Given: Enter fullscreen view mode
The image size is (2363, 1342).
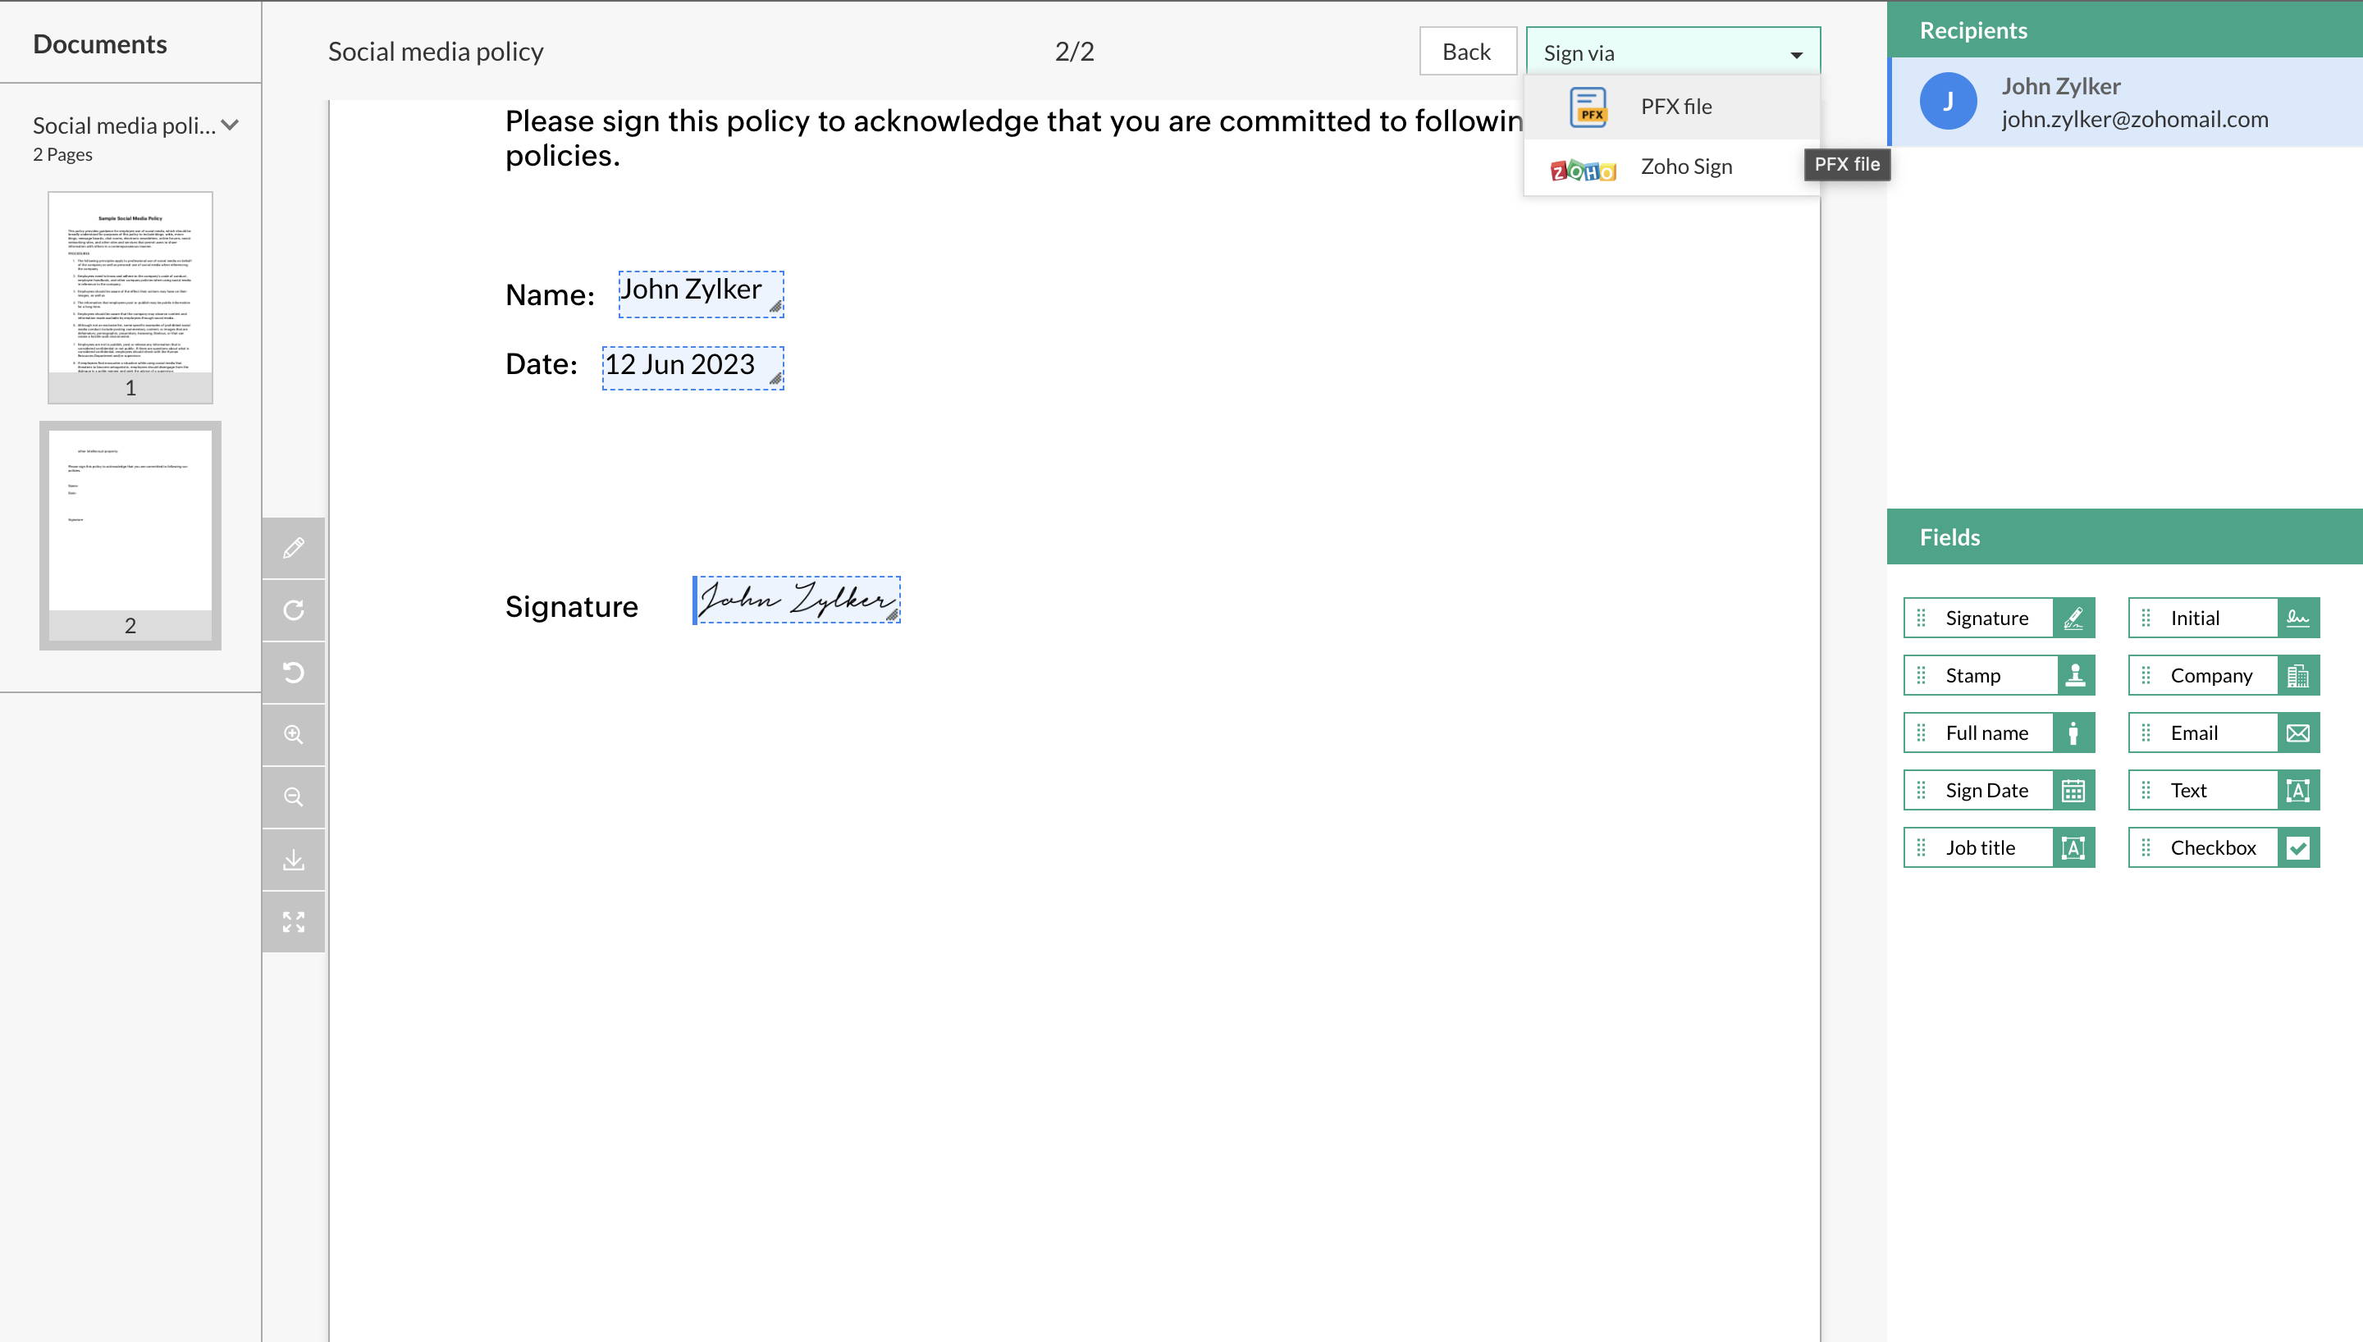Looking at the screenshot, I should 293,922.
